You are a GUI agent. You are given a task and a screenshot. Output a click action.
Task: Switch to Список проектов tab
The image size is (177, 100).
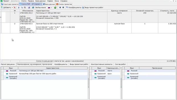[64, 4]
